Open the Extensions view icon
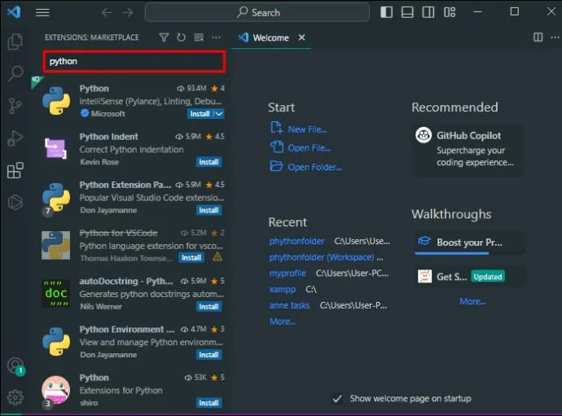The height and width of the screenshot is (416, 562). click(x=15, y=170)
